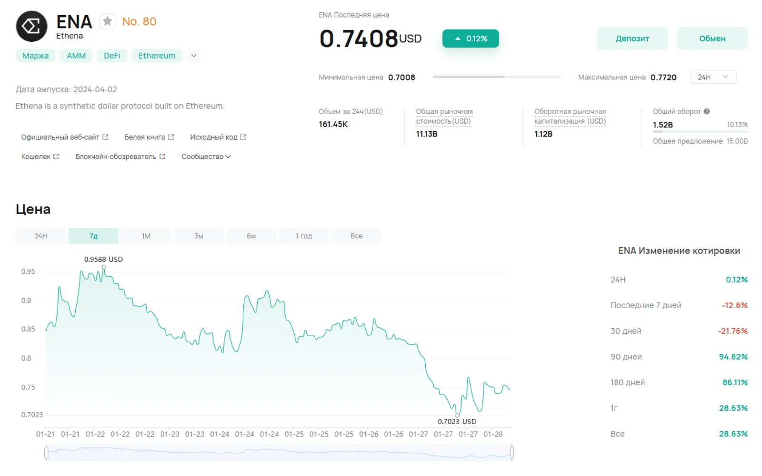Viewport: 762px width, 476px height.
Task: Add ENA to favorites with star icon
Action: click(x=107, y=21)
